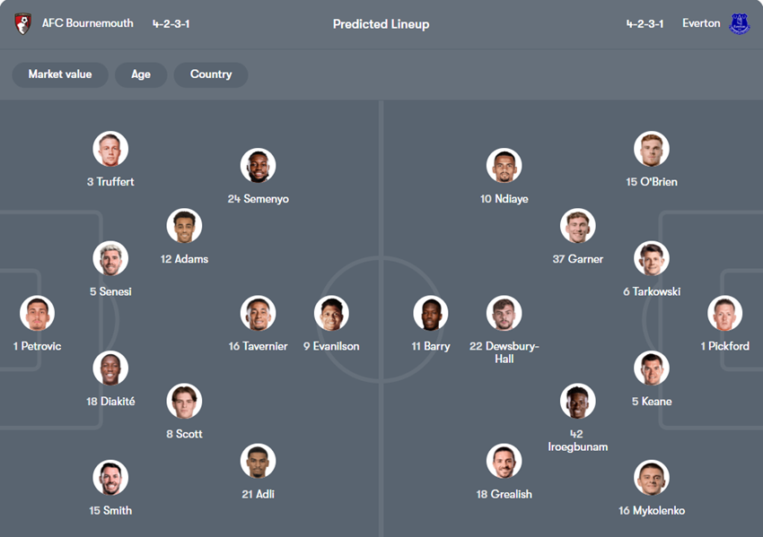Image resolution: width=763 pixels, height=537 pixels.
Task: Select Truffert's player avatar
Action: point(110,150)
